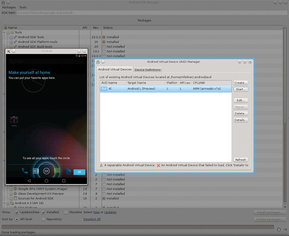The width and height of the screenshot is (289, 236).
Task: Tap the Android back navigation button
Action: coord(29,181)
